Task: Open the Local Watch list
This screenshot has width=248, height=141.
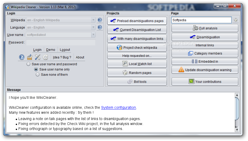Action: 137,64
